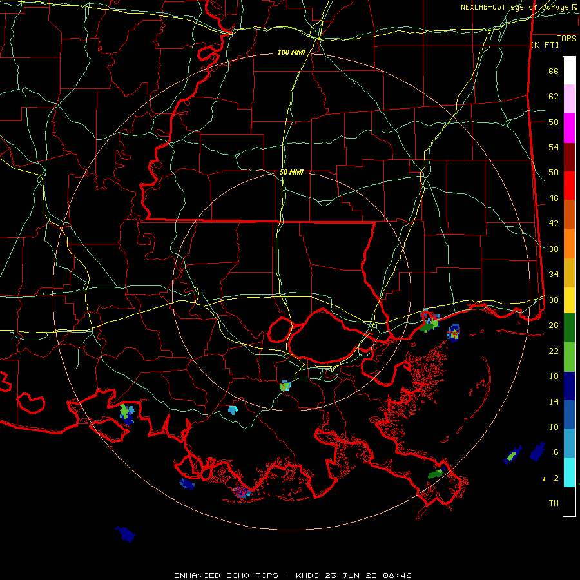Click the medium blue legend swatch
Screen dimensions: 580x580
click(569, 414)
